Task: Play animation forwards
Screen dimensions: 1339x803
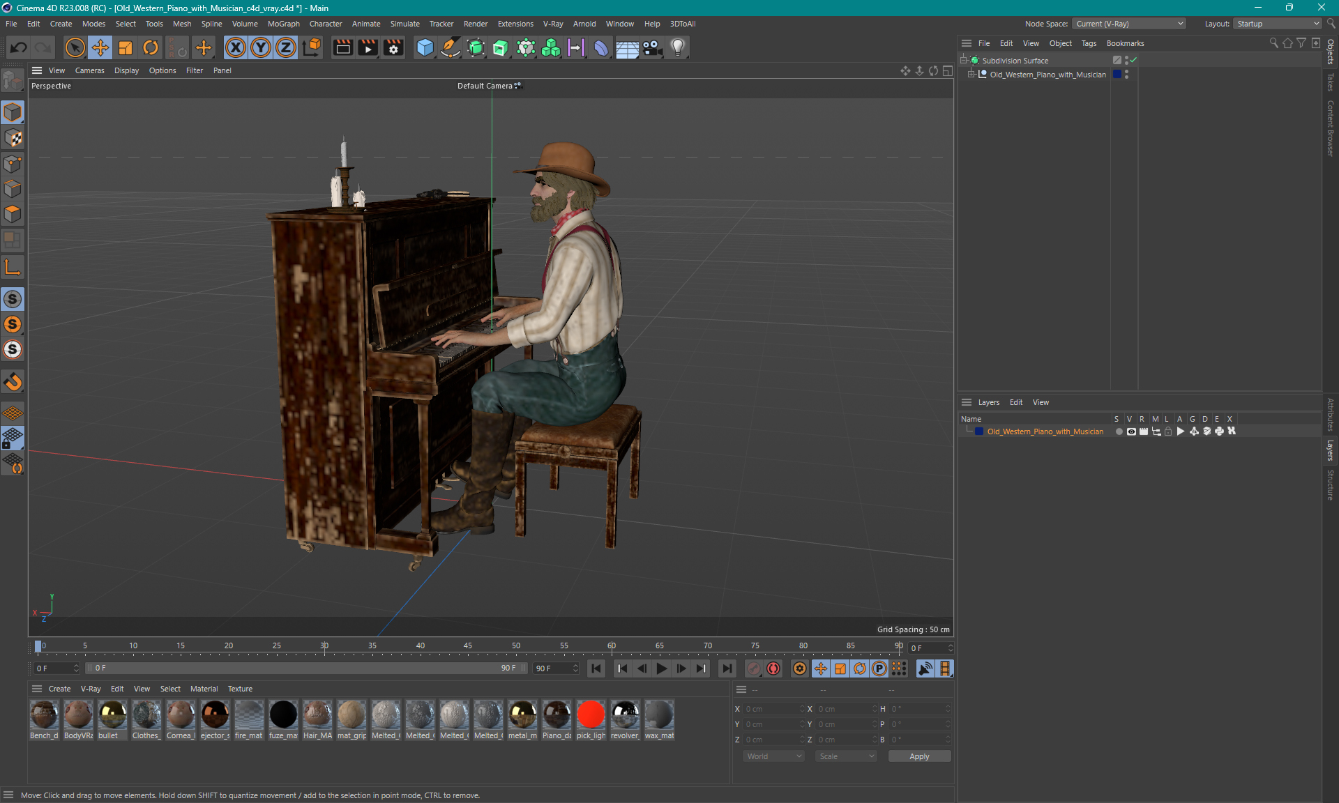Action: (x=662, y=668)
